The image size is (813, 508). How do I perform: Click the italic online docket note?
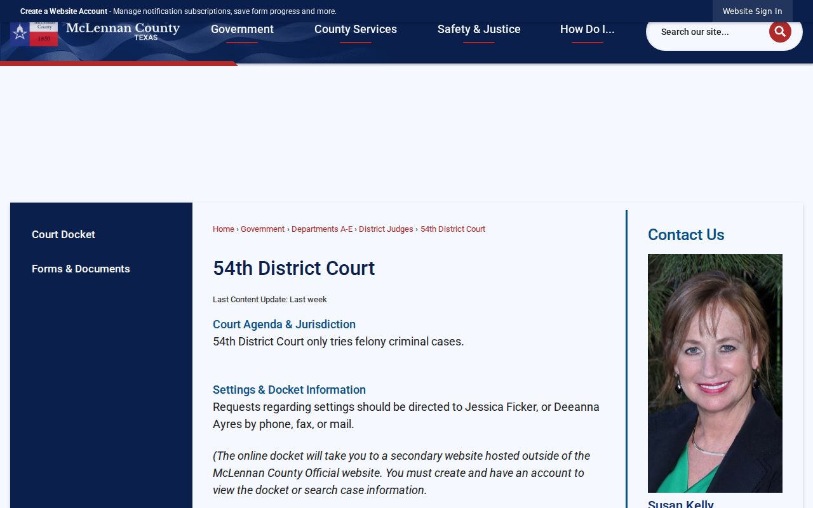(401, 473)
